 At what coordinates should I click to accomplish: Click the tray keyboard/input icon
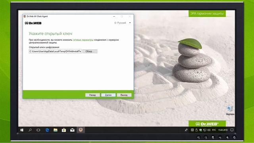pos(192,130)
